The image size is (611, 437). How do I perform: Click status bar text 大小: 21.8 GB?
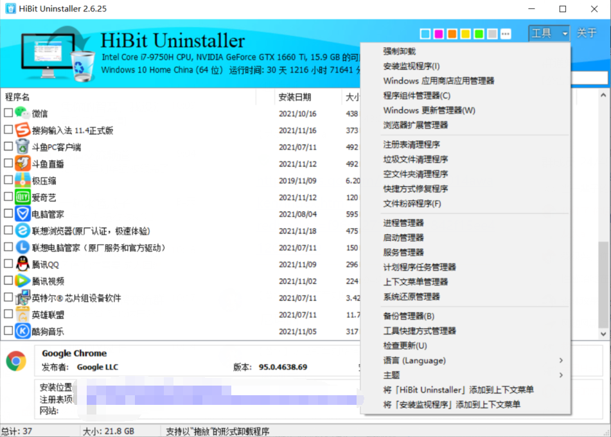pos(109,431)
